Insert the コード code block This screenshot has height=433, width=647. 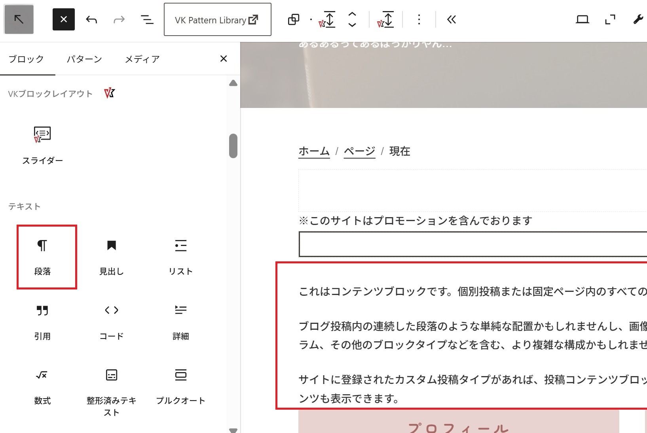pyautogui.click(x=112, y=322)
